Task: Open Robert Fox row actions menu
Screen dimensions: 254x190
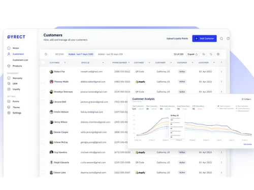Action: point(221,71)
